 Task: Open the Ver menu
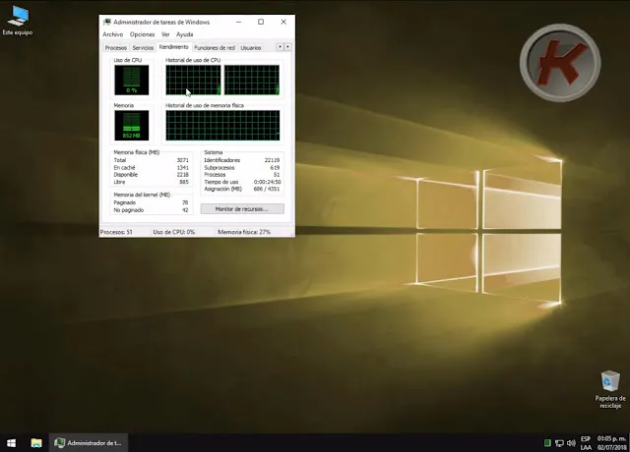(x=165, y=34)
